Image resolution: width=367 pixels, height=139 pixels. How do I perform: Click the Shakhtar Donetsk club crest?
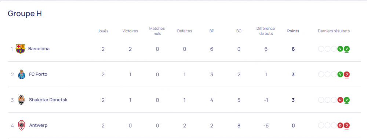tap(21, 100)
